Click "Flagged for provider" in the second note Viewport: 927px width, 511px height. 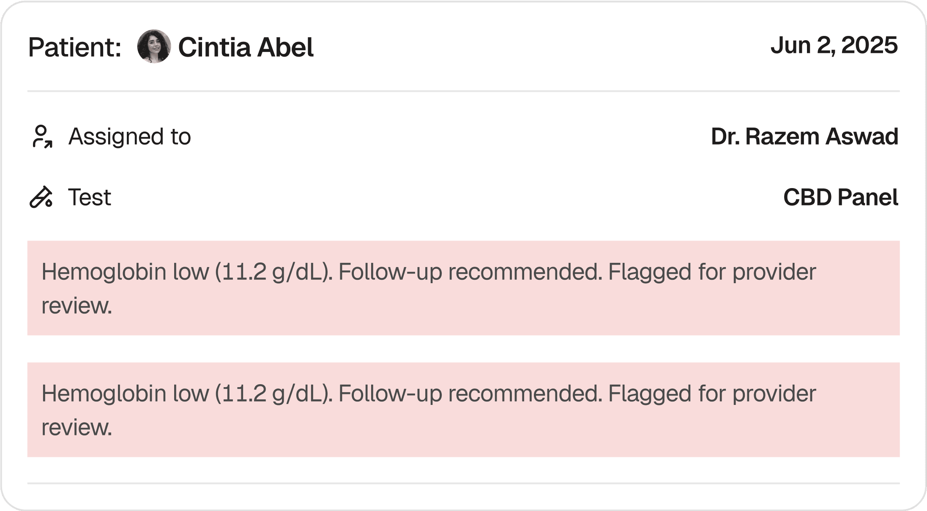click(711, 393)
